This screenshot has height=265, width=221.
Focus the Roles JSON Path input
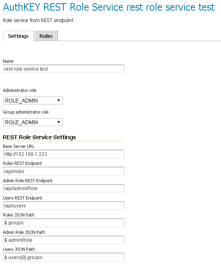pos(63,223)
